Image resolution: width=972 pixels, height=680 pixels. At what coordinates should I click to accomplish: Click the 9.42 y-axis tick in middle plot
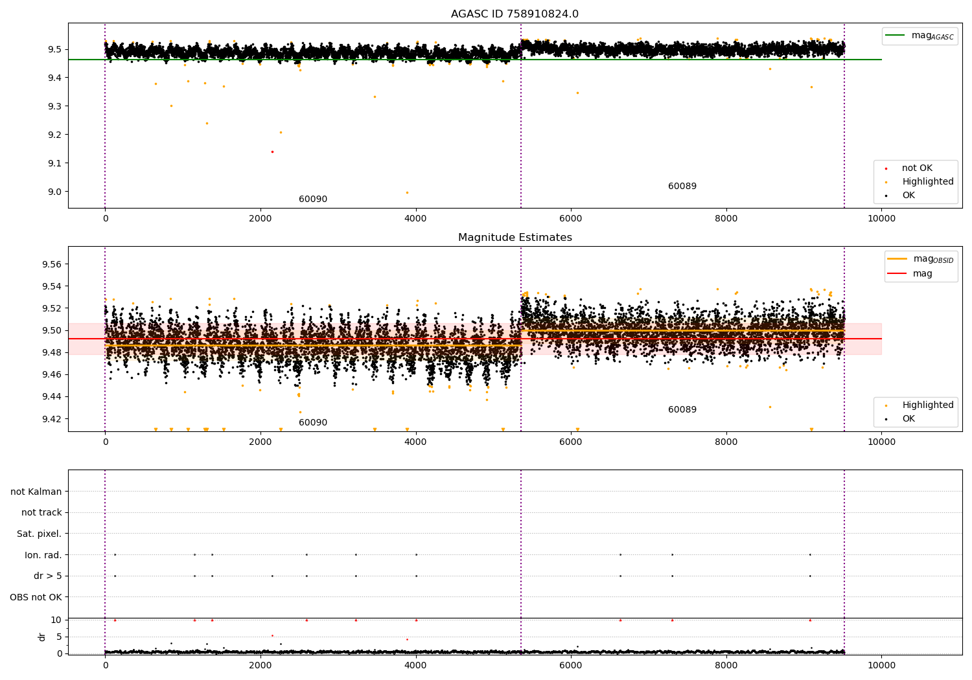[x=52, y=419]
